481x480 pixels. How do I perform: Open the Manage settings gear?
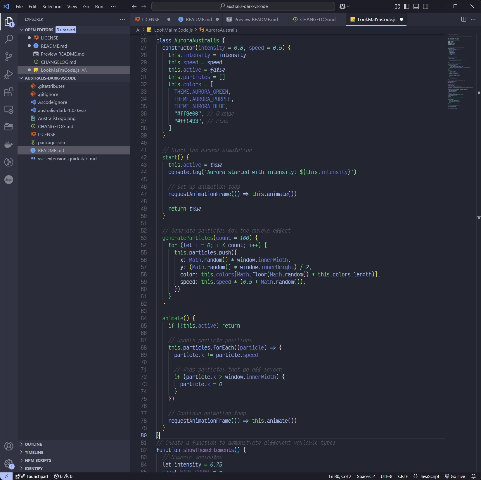tap(9, 464)
